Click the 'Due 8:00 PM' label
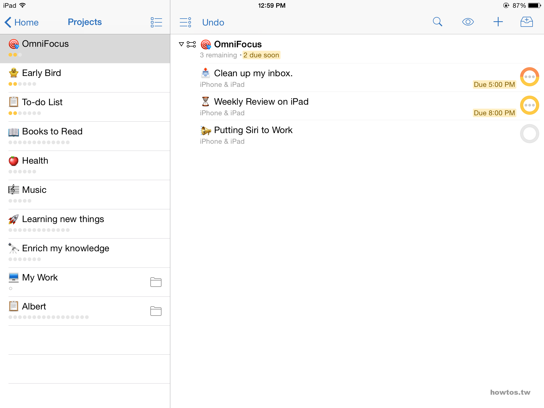 point(494,113)
